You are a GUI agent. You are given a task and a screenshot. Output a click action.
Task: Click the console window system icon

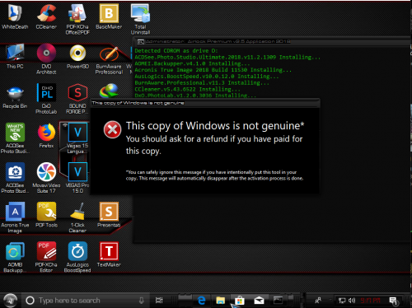tap(141, 42)
